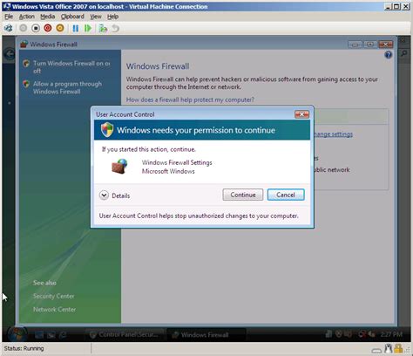
Task: Click the back arrow behind Firewall window
Action: pyautogui.click(x=10, y=54)
